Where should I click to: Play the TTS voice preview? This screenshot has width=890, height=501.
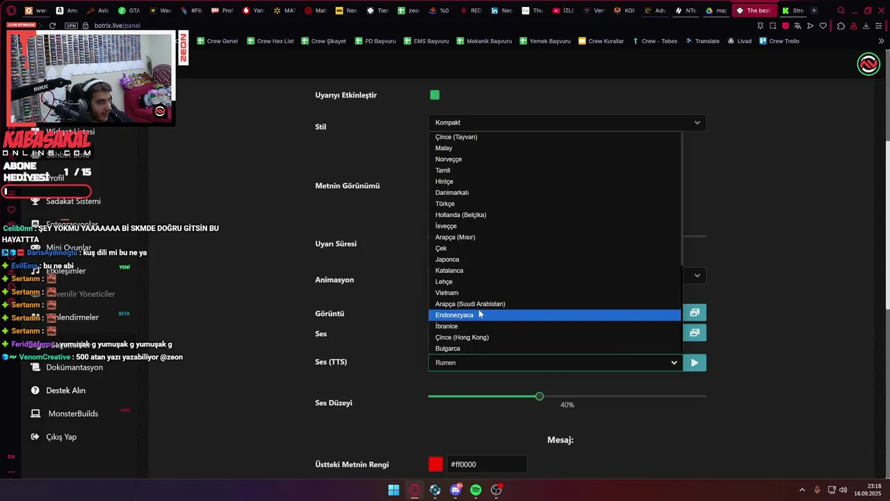tap(695, 363)
